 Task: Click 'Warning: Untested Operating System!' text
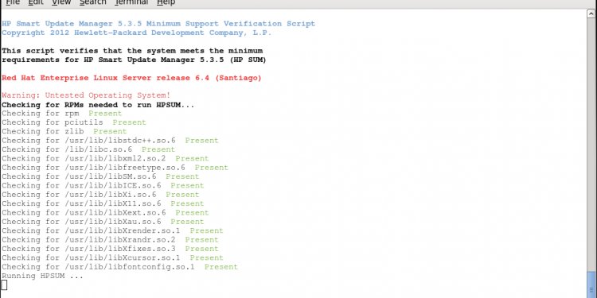click(86, 95)
